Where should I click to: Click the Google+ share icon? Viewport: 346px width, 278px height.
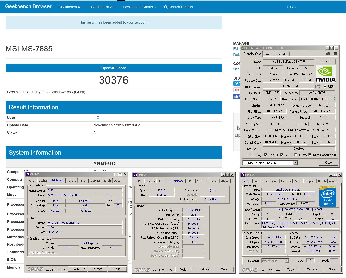click(237, 90)
